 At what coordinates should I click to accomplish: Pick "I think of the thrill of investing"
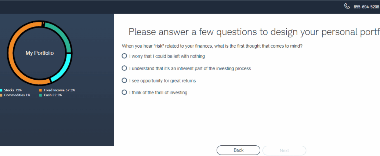click(x=124, y=92)
